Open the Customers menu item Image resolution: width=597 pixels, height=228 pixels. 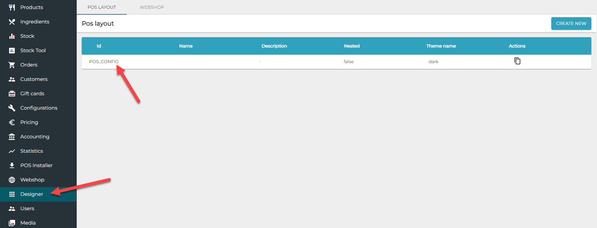pyautogui.click(x=34, y=79)
